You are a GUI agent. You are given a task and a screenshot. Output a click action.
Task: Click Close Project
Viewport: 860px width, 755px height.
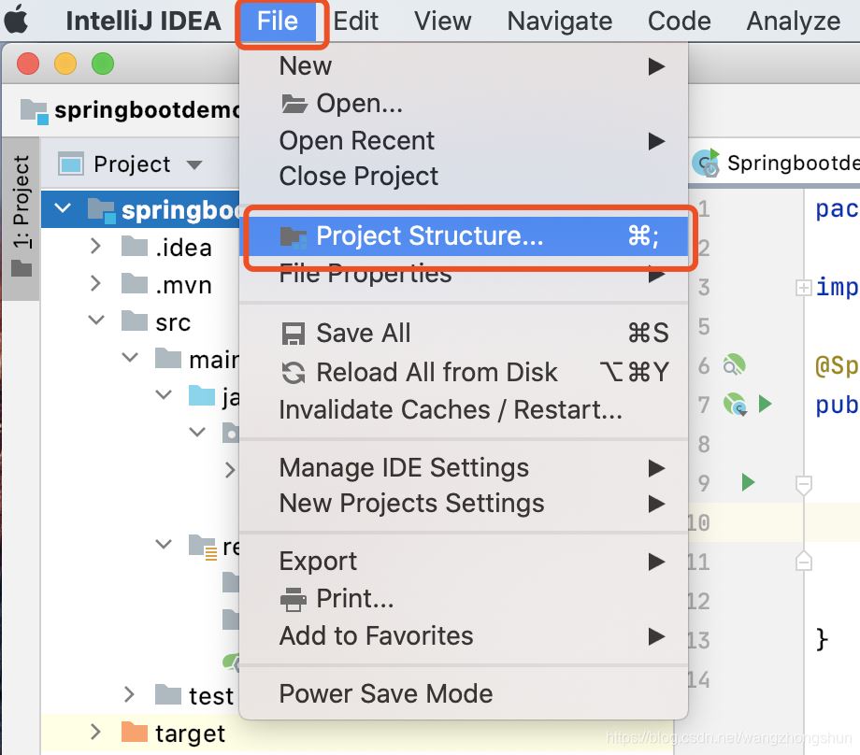tap(357, 176)
